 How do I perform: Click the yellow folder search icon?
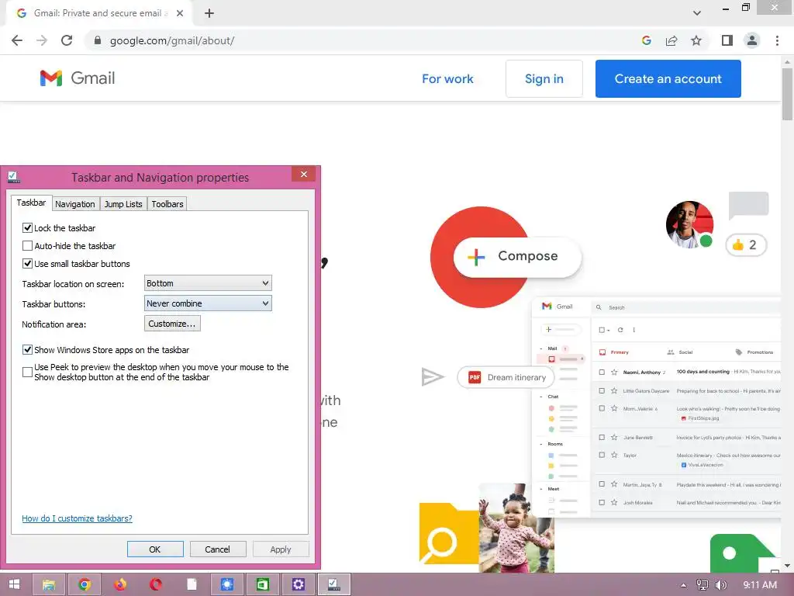click(449, 533)
